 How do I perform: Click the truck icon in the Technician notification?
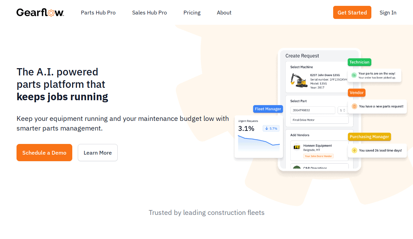354,74
